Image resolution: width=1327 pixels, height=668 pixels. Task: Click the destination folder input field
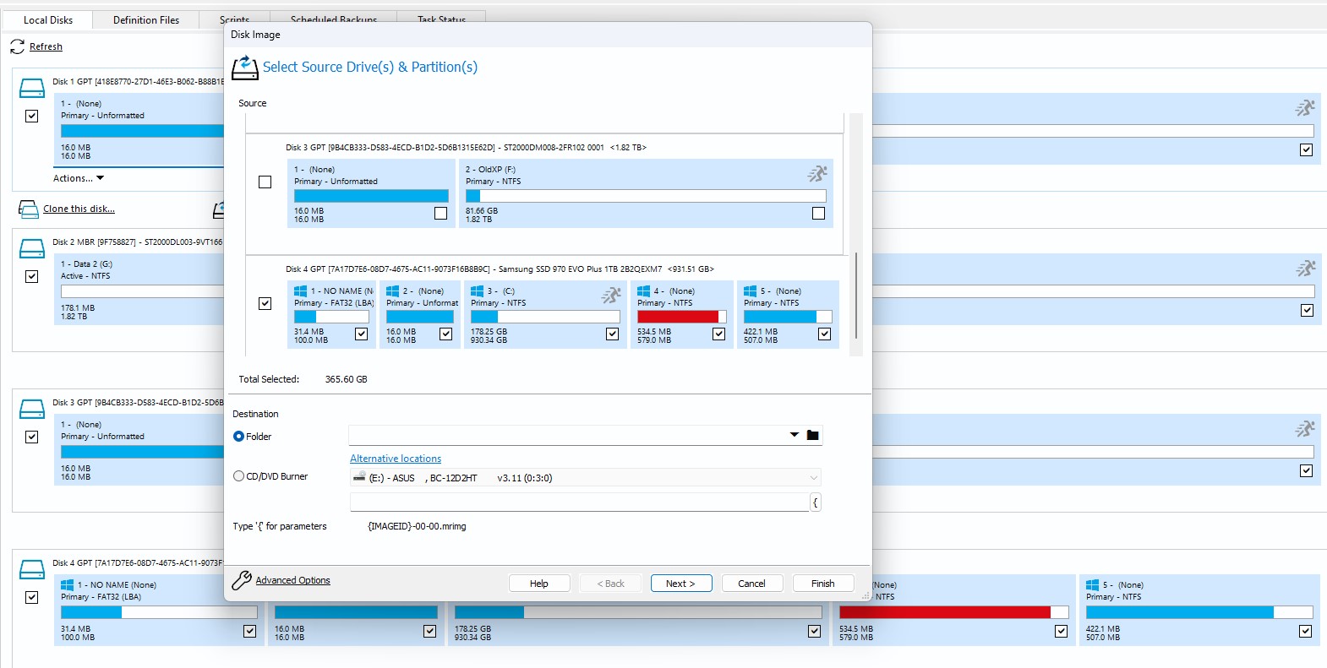point(566,436)
